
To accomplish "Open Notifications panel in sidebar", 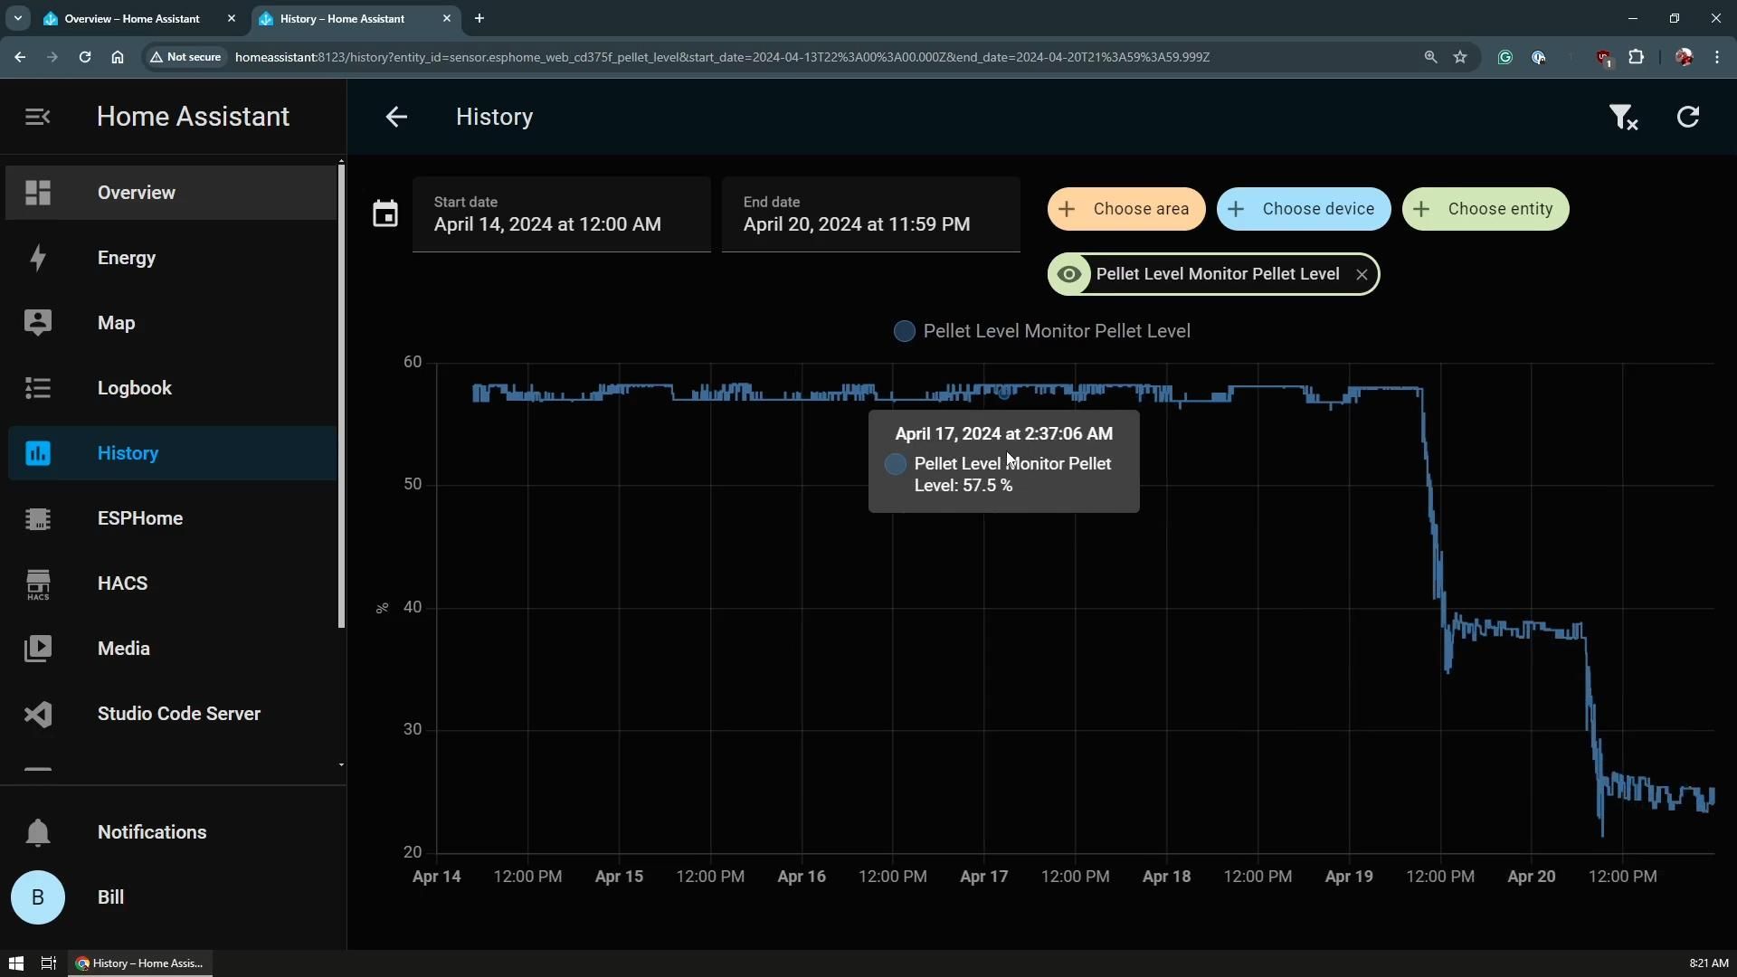I will point(151,832).
